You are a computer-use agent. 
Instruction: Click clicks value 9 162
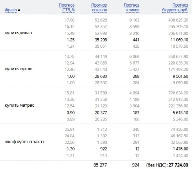click(x=134, y=20)
